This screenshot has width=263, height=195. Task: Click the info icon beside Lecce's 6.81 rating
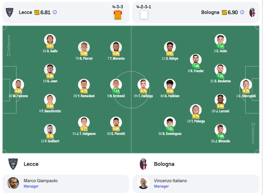[x=55, y=12]
